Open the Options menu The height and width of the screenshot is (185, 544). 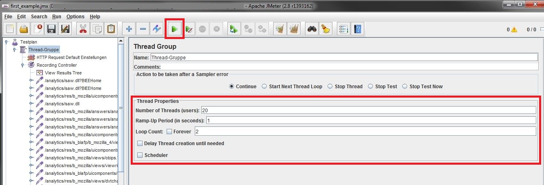(x=75, y=17)
